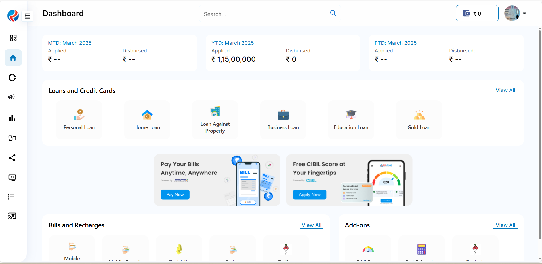The height and width of the screenshot is (264, 542).
Task: Open the wallet balance ₹0 button
Action: point(477,13)
